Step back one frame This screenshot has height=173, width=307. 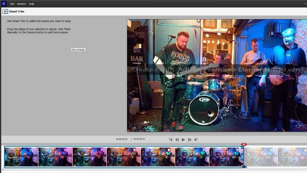click(177, 140)
